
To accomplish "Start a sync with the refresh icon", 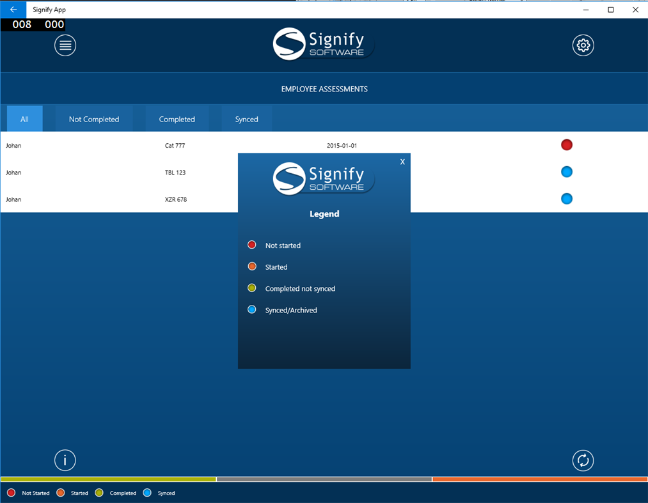I will 583,460.
